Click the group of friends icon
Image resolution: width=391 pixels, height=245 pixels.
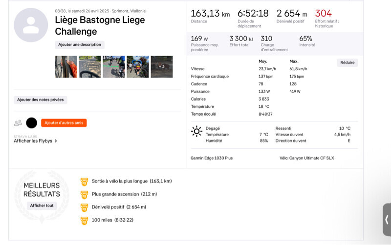point(18,123)
